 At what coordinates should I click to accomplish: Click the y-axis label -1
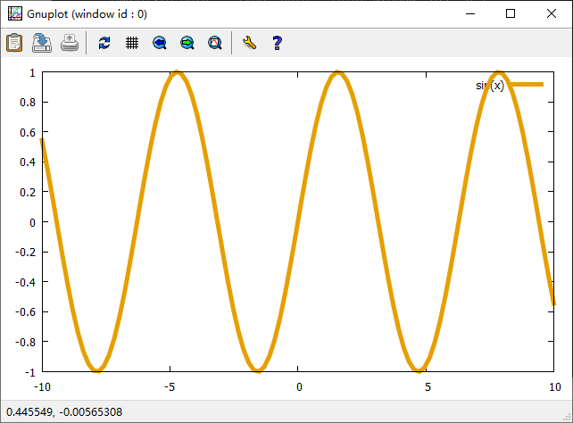point(30,373)
